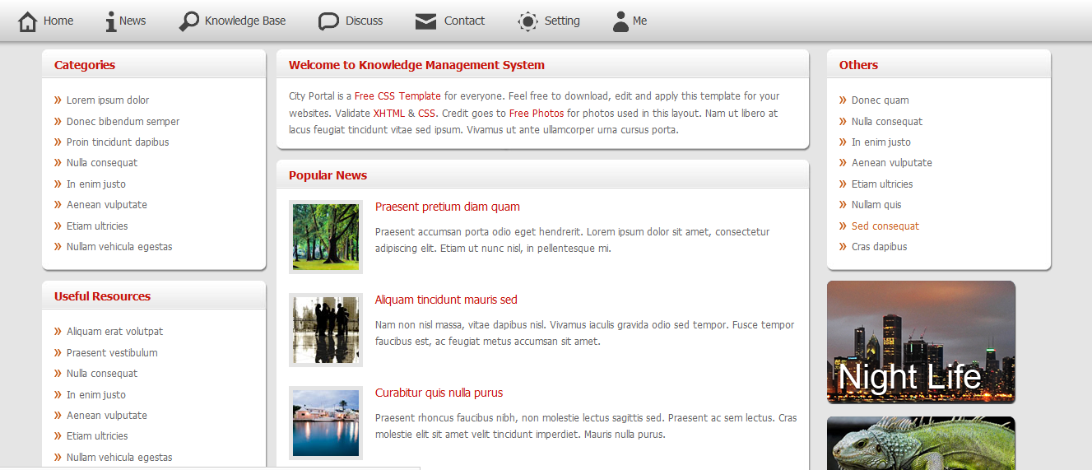Viewport: 1092px width, 470px height.
Task: Select Donec quam in Others
Action: [881, 100]
